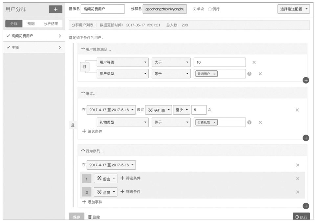This screenshot has width=316, height=222.
Task: Open help icon beside 付费礼物 field
Action: [x=249, y=122]
